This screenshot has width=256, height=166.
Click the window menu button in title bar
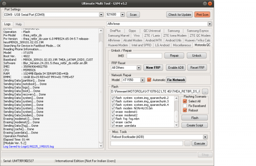pyautogui.click(x=4, y=3)
